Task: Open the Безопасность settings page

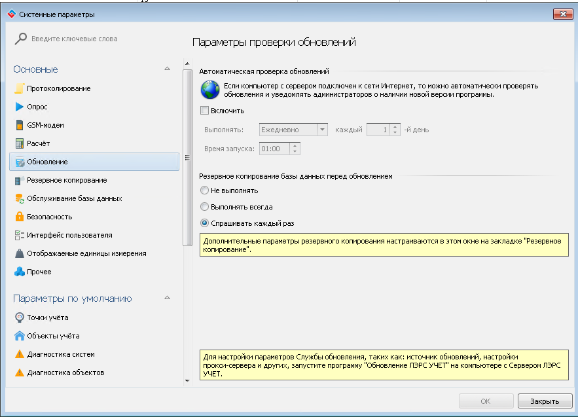Action: (x=94, y=217)
